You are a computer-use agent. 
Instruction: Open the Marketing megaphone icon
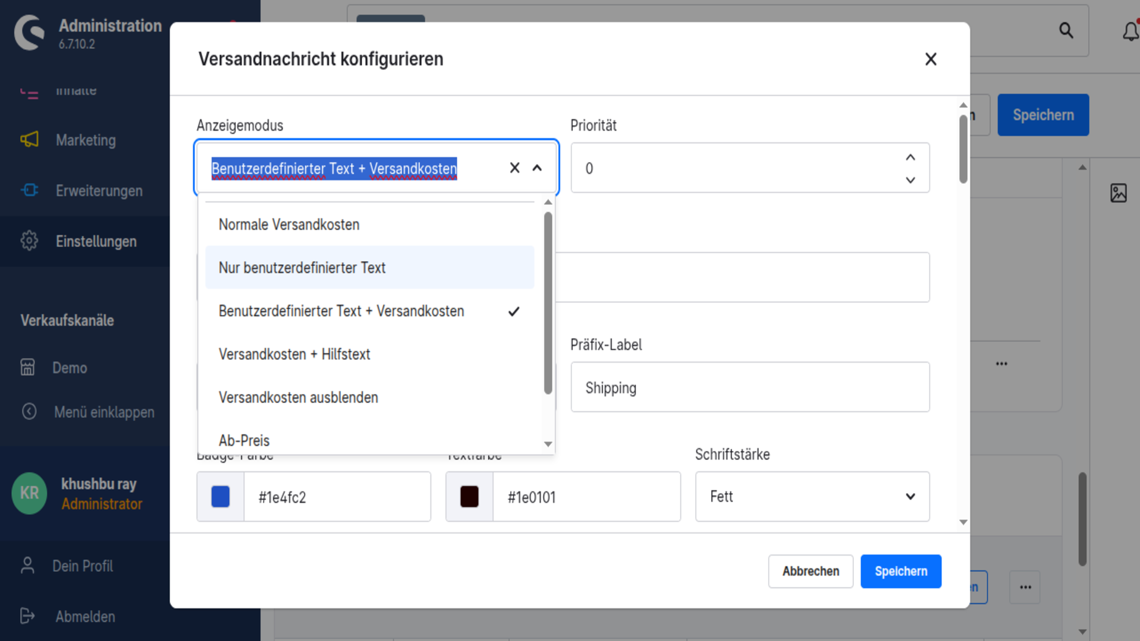click(x=29, y=139)
